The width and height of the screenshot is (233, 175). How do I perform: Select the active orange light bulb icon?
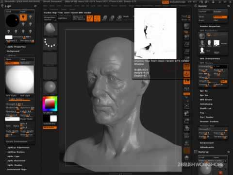pos(23,17)
